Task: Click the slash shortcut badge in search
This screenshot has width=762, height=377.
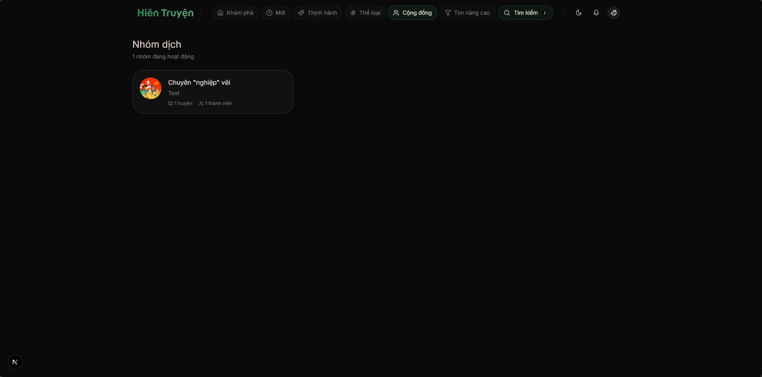Action: click(544, 13)
